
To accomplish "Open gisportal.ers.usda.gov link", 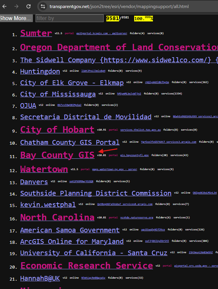I will click(x=196, y=266).
